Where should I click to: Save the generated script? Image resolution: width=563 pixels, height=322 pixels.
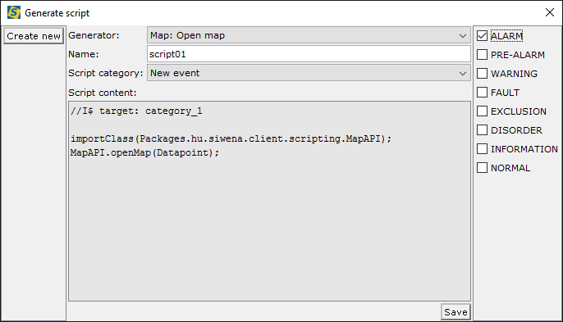(455, 312)
